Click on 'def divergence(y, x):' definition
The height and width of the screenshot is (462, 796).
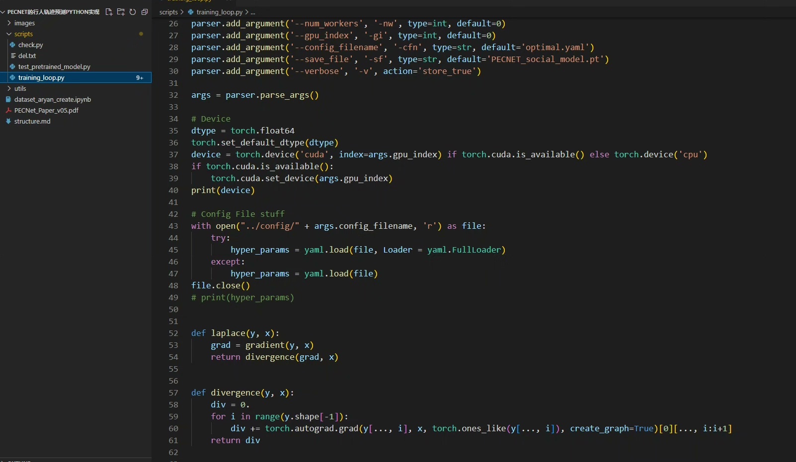(242, 393)
